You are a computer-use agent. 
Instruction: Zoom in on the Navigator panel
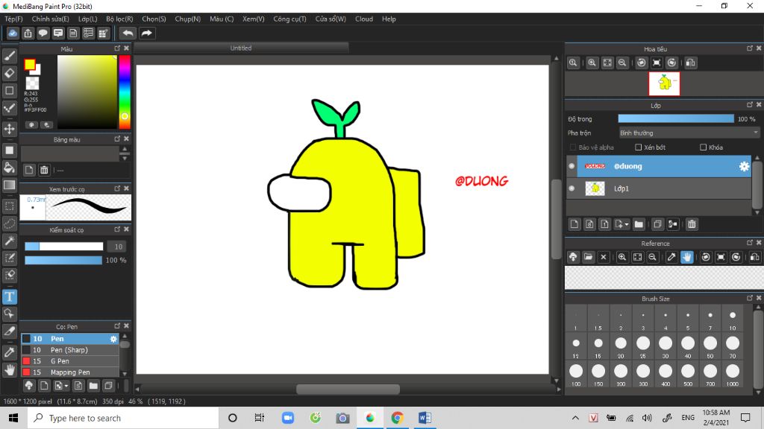[592, 63]
